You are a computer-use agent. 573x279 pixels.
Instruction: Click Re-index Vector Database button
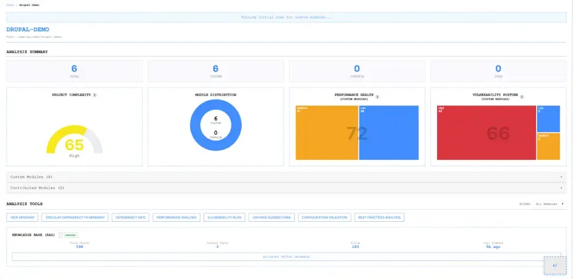(x=286, y=257)
